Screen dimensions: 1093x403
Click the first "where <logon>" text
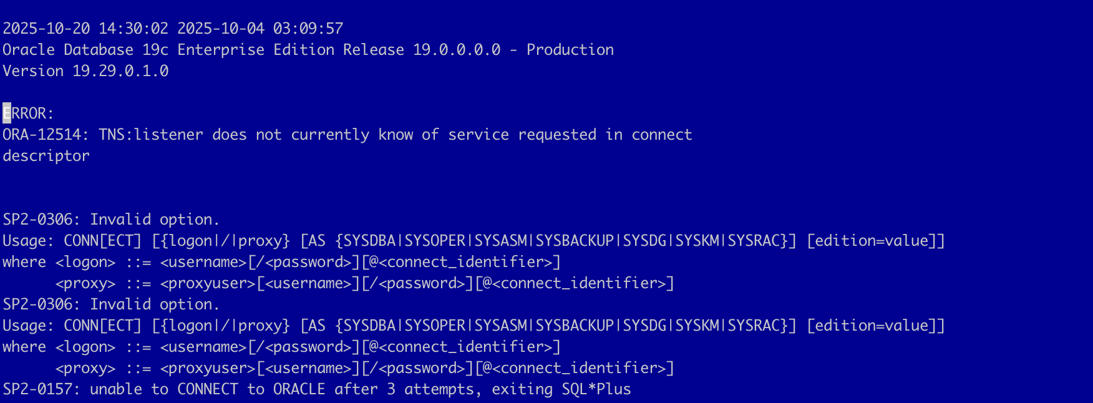tap(59, 262)
